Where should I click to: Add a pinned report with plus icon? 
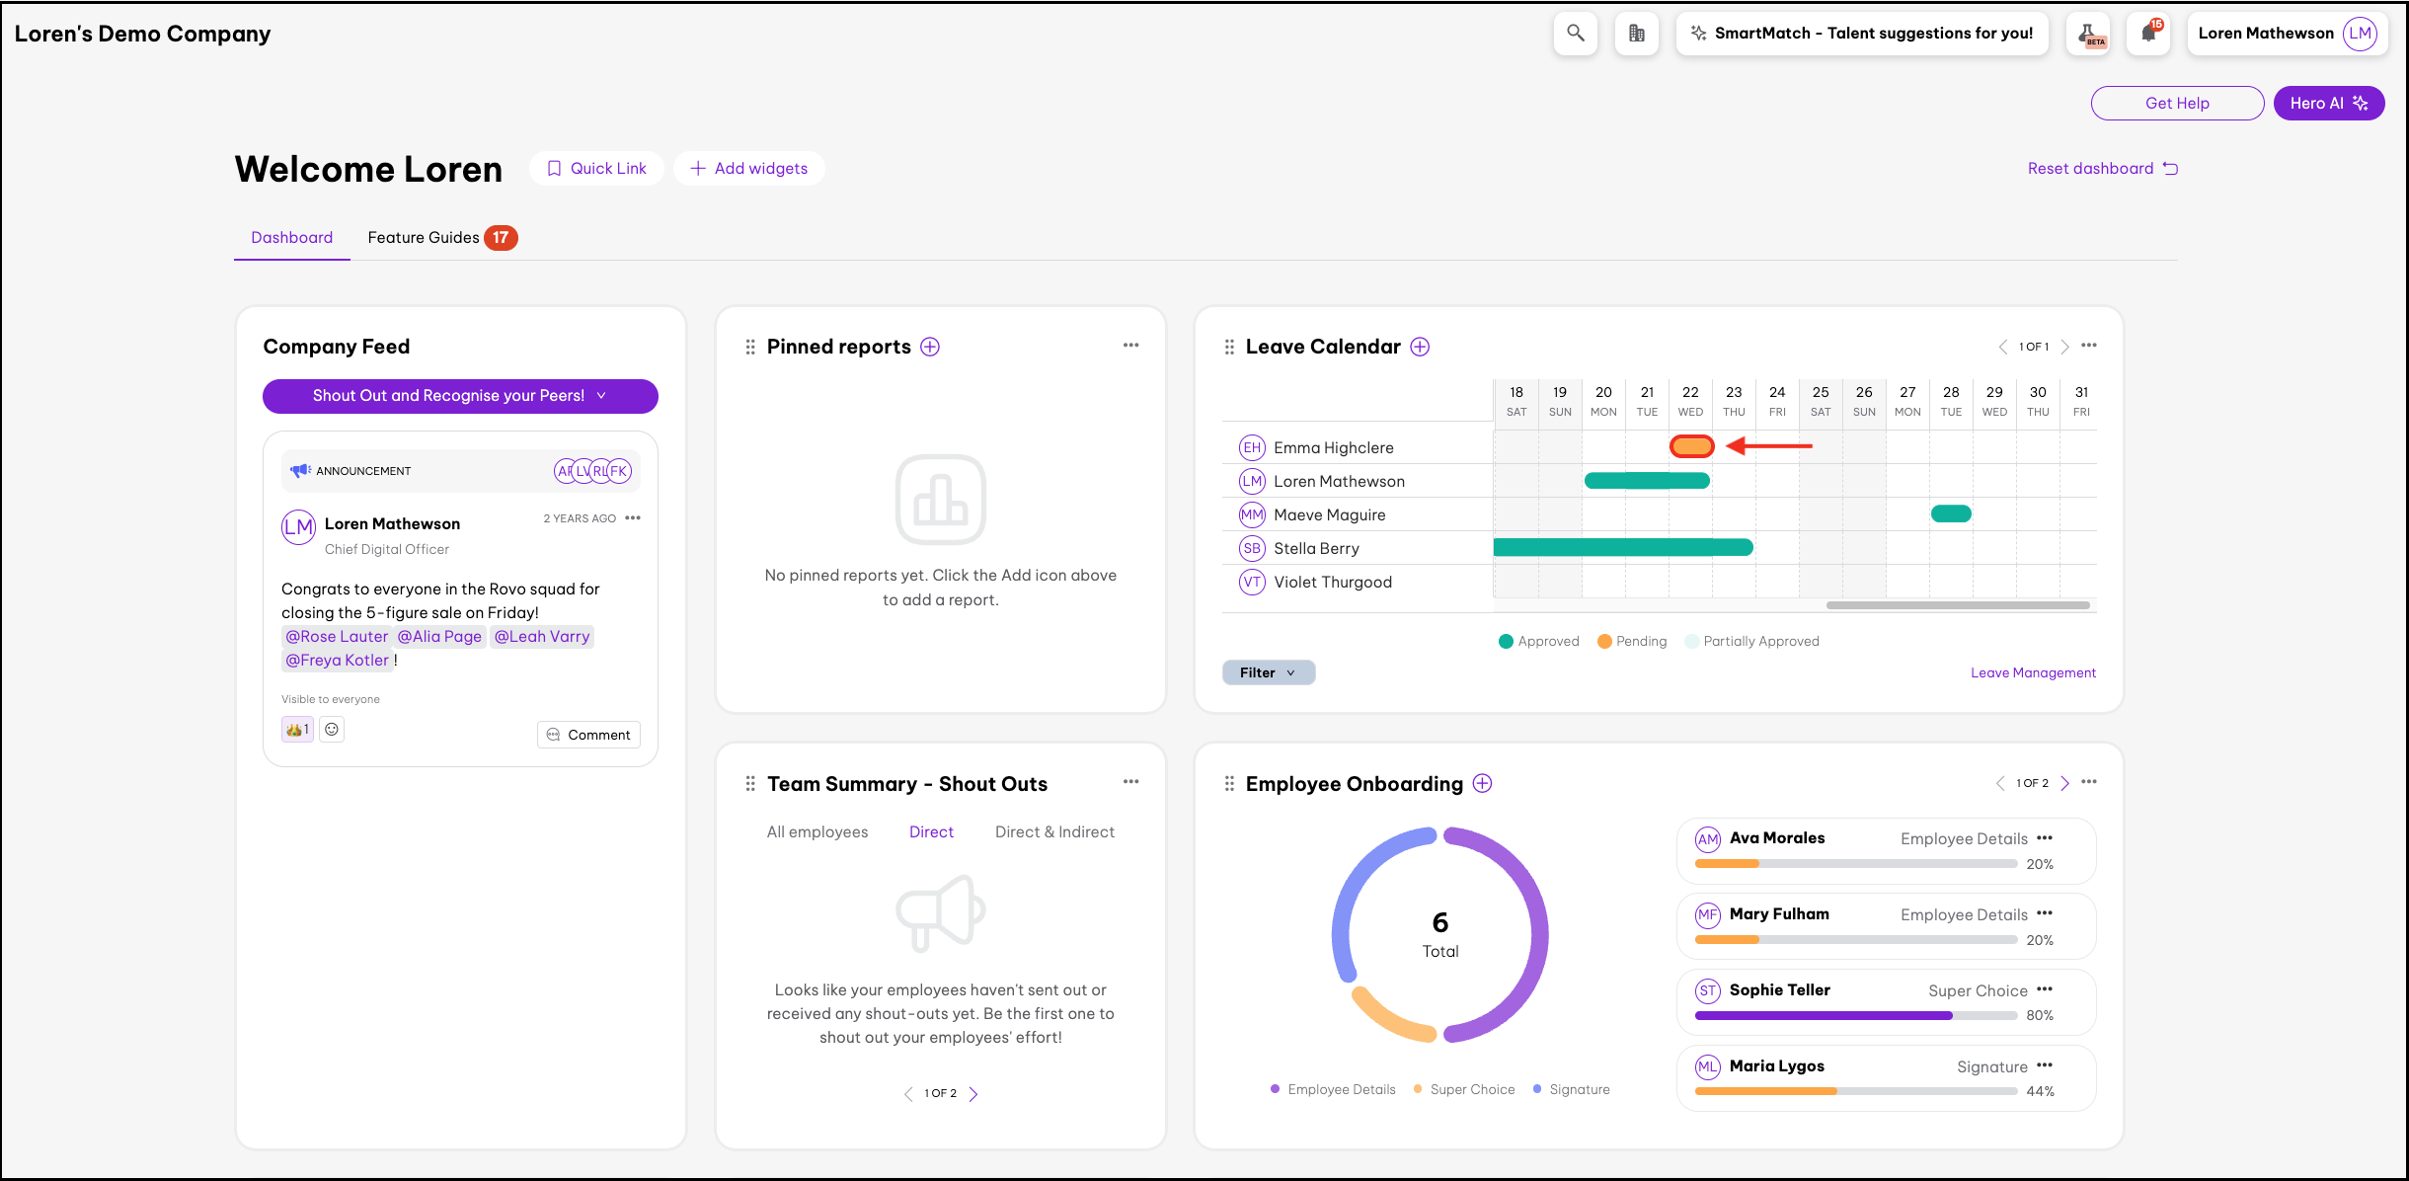(x=930, y=347)
